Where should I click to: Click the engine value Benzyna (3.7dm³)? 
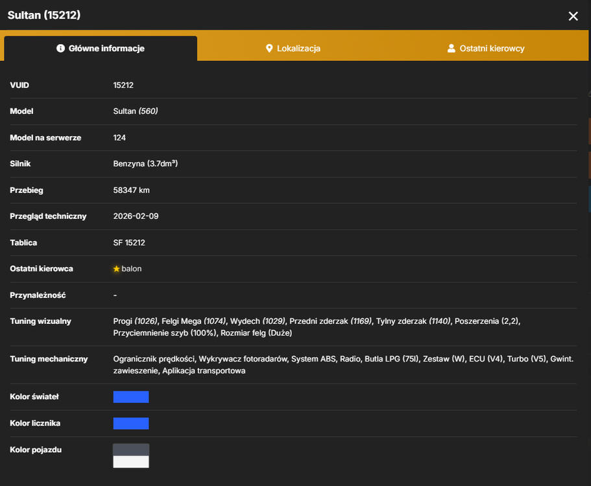pos(145,164)
